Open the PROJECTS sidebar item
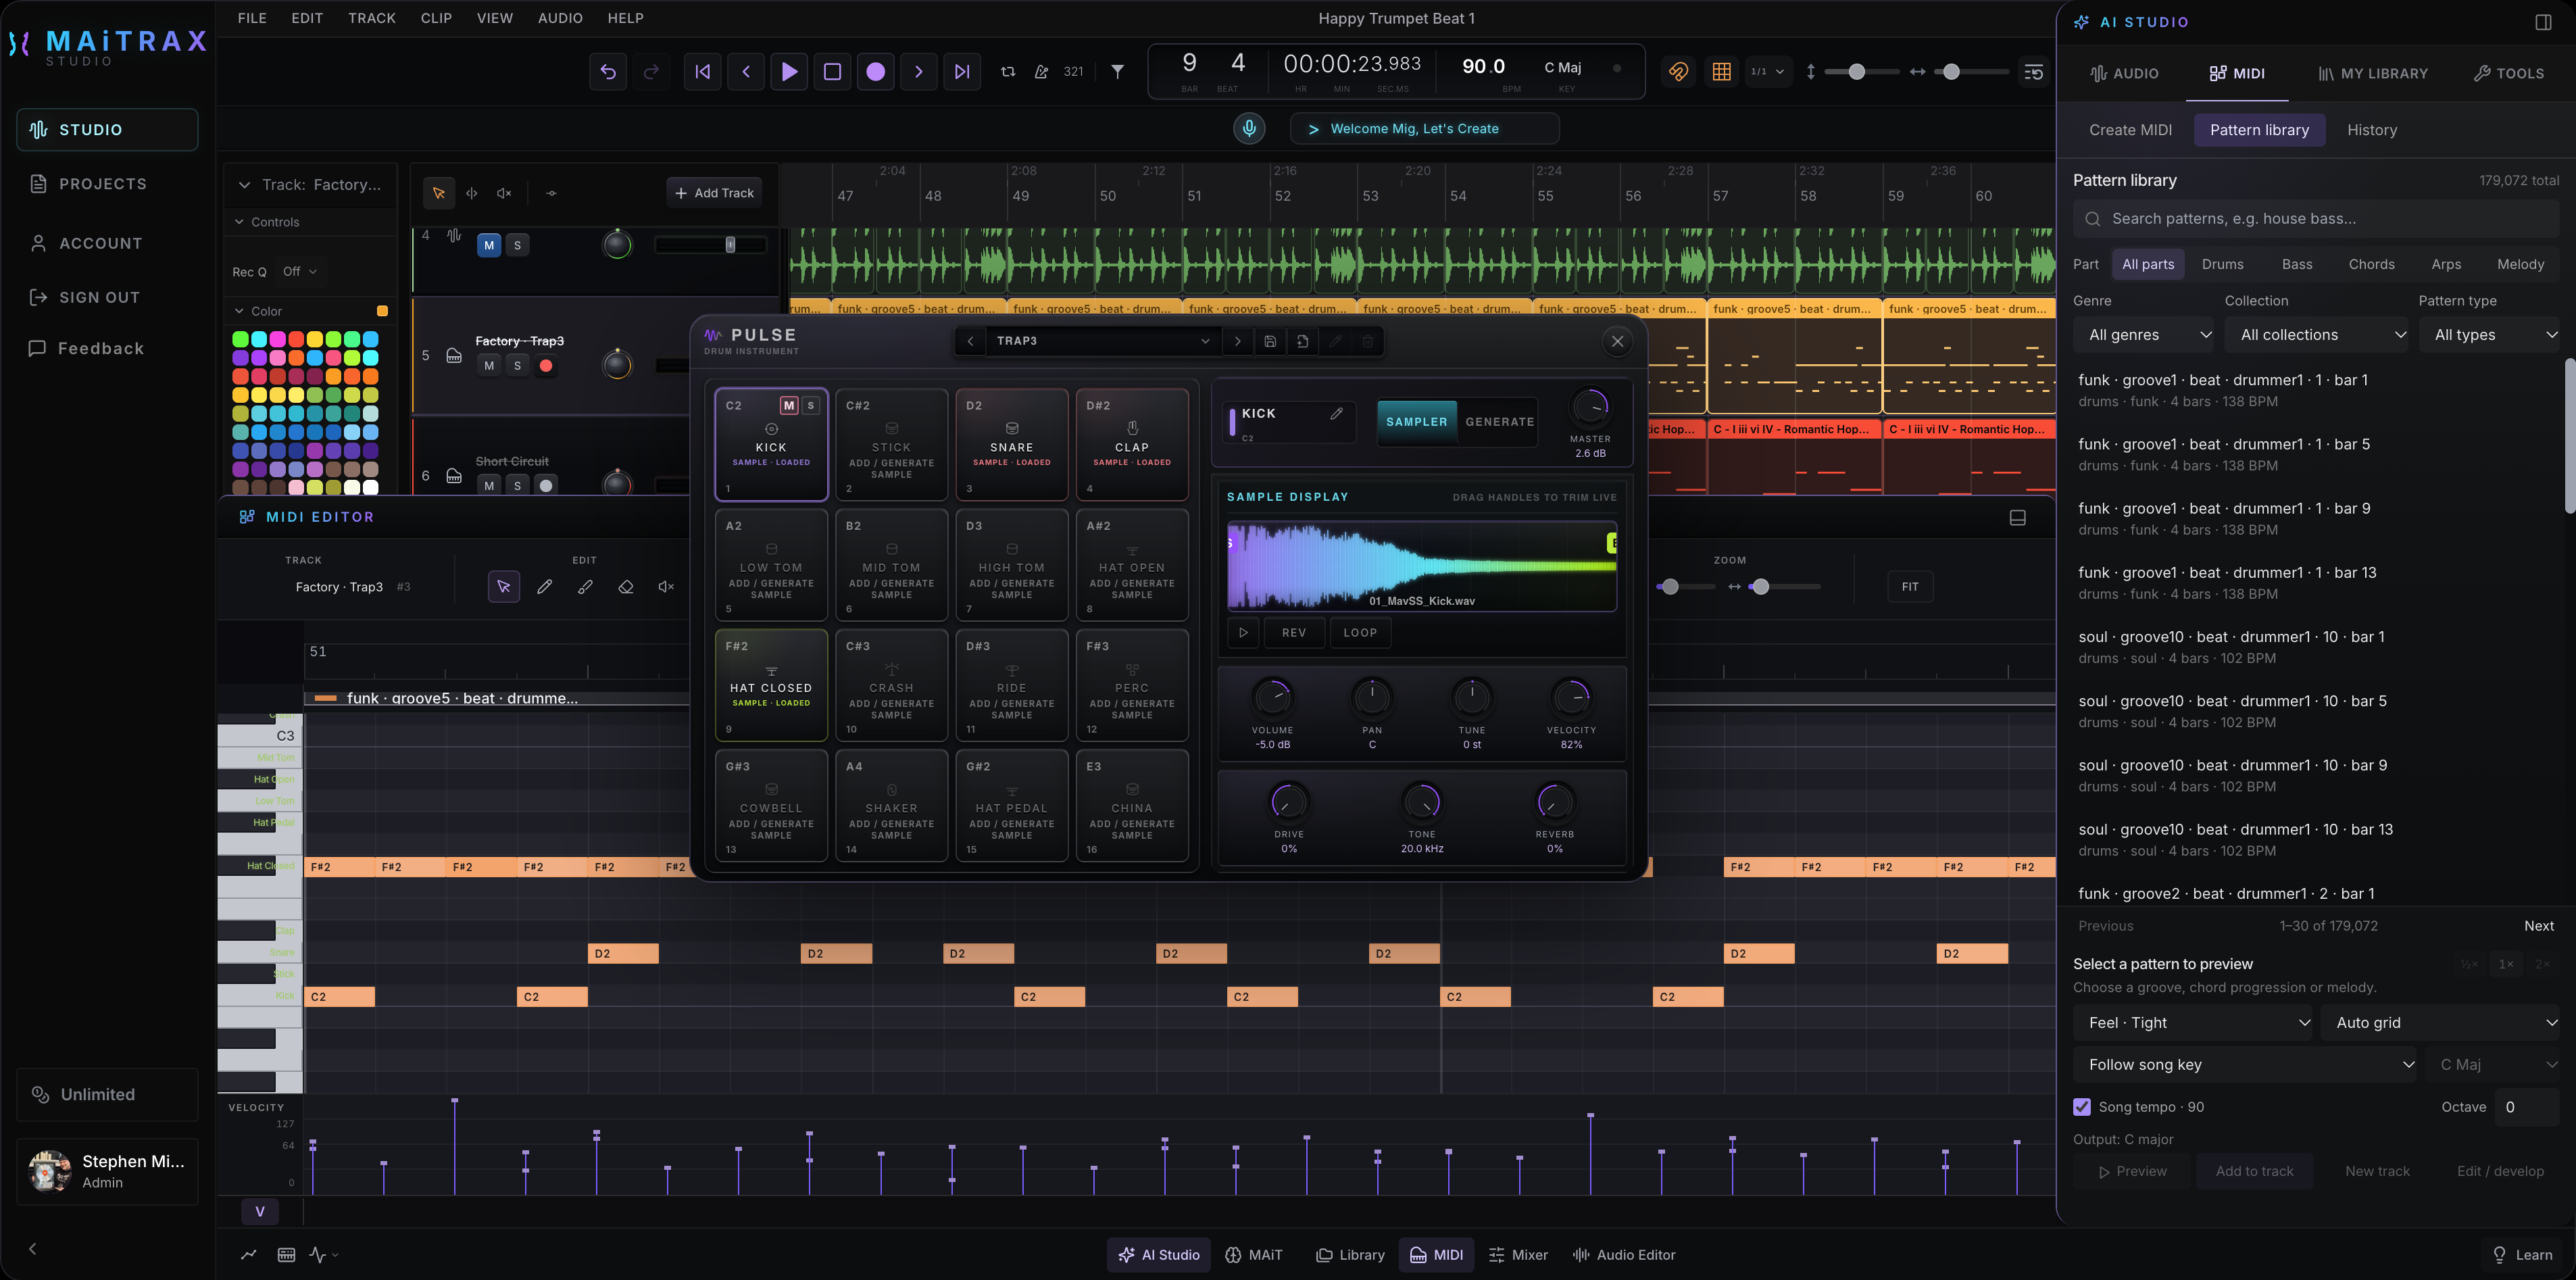2576x1280 pixels. point(107,184)
